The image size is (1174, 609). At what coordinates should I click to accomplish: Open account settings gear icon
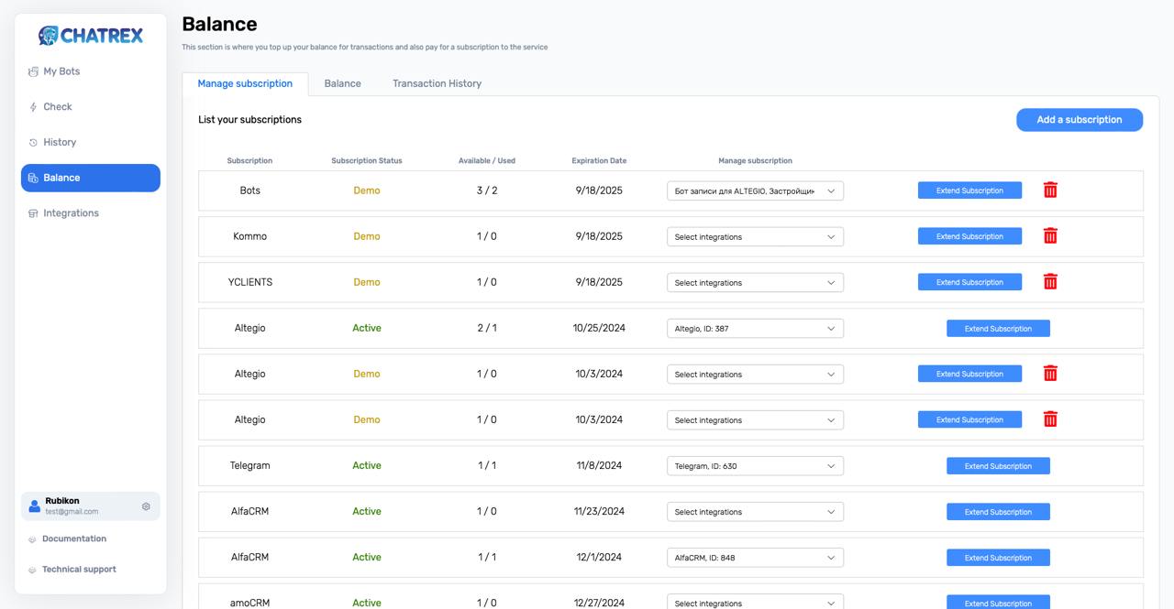[146, 506]
